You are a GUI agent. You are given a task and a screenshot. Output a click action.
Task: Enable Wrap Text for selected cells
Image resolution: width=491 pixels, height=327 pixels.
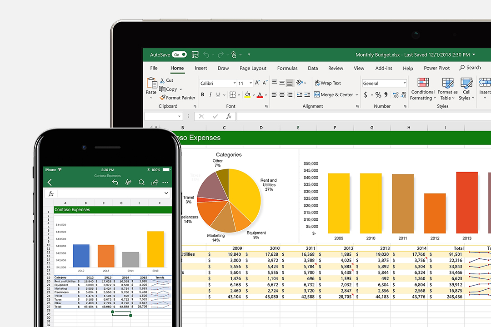point(327,83)
